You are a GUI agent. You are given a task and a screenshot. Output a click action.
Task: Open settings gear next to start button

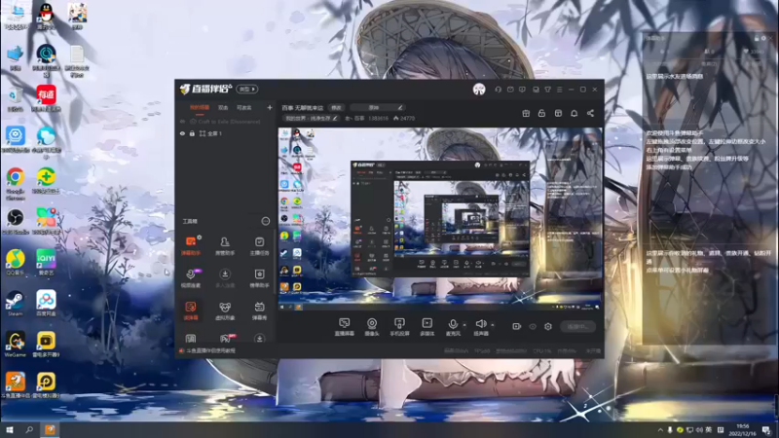click(548, 326)
